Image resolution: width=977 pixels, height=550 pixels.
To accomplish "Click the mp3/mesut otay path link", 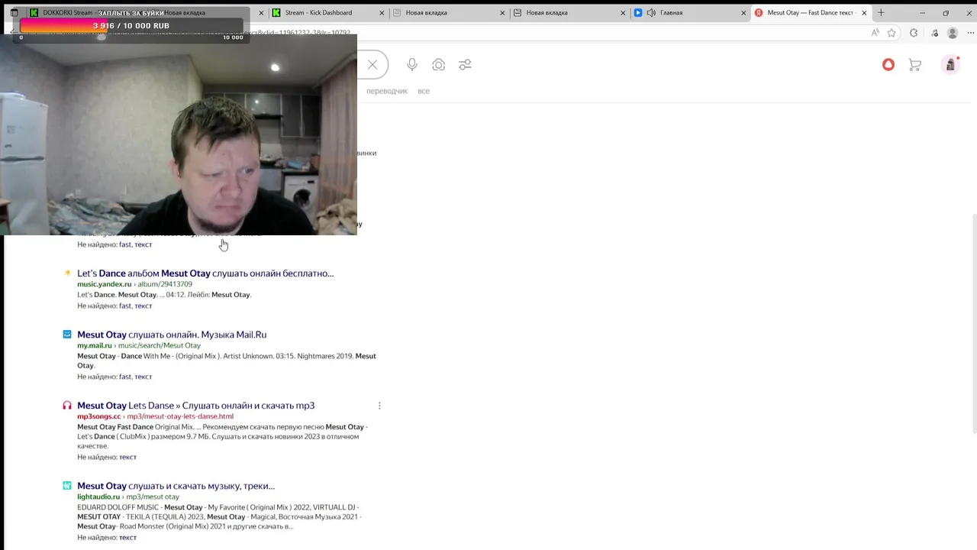I will (x=153, y=497).
